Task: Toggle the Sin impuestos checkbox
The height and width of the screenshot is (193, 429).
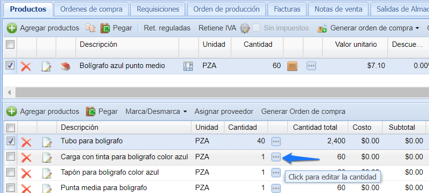Action: point(256,28)
